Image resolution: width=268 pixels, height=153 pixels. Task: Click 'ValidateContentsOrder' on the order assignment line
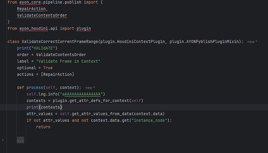61,55
